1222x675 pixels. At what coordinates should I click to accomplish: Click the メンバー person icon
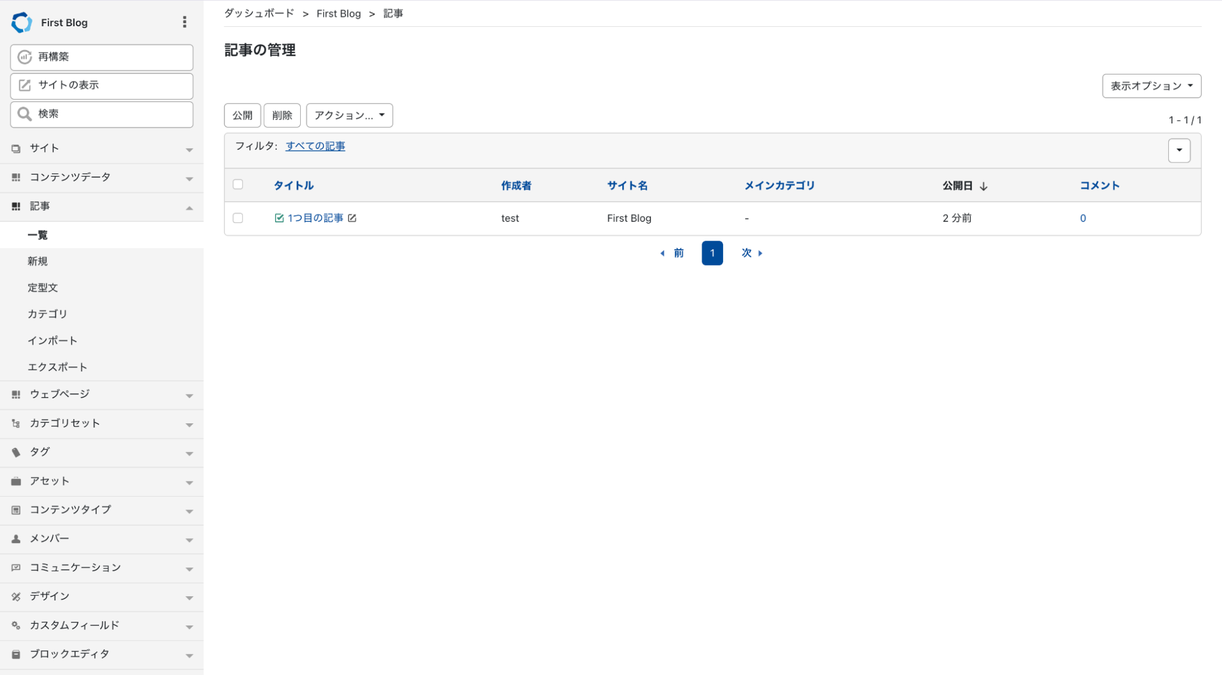pos(16,539)
